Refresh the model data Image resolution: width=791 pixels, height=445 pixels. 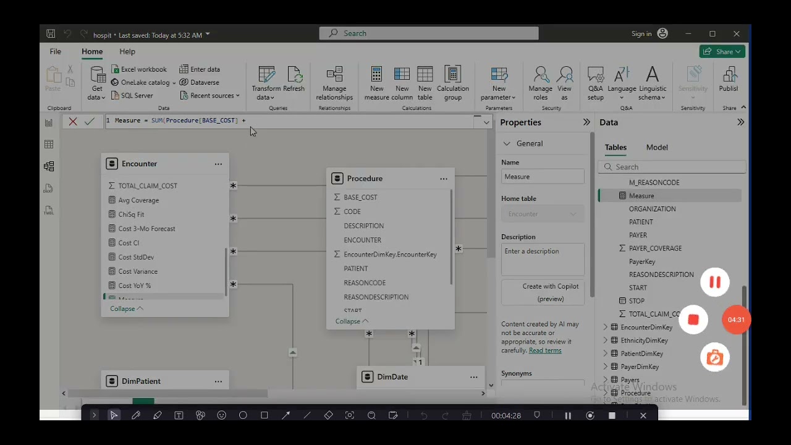(294, 80)
